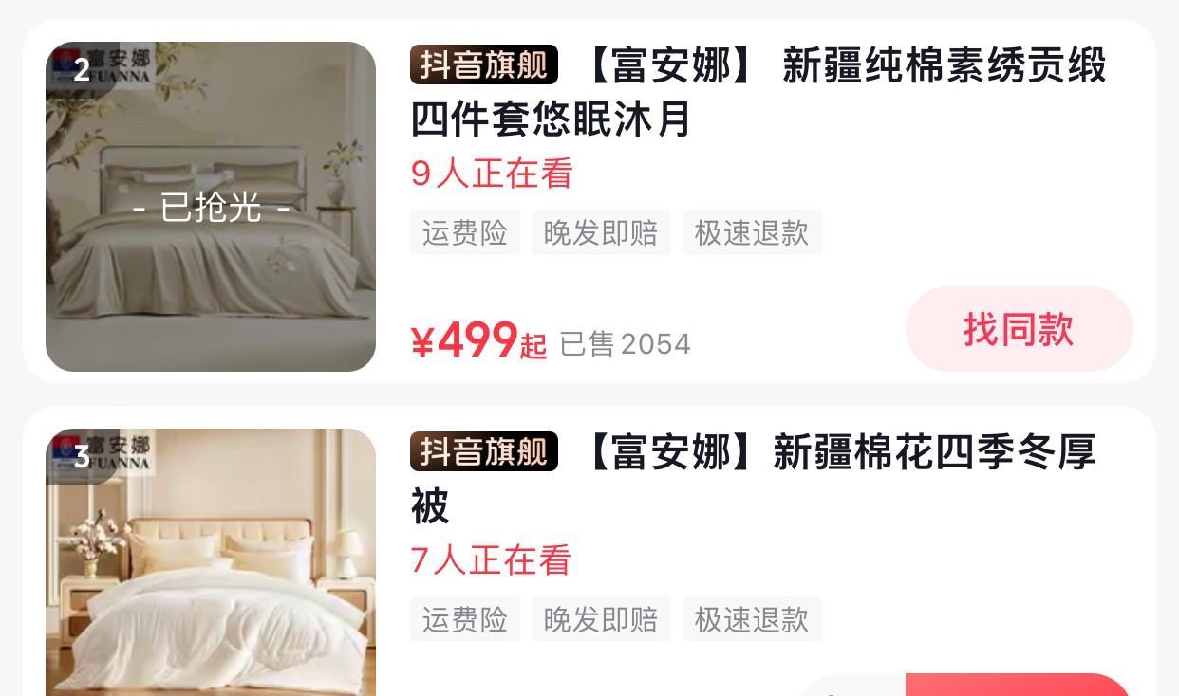Tap the 7人正在看 viewer count
This screenshot has width=1179, height=696.
point(491,560)
